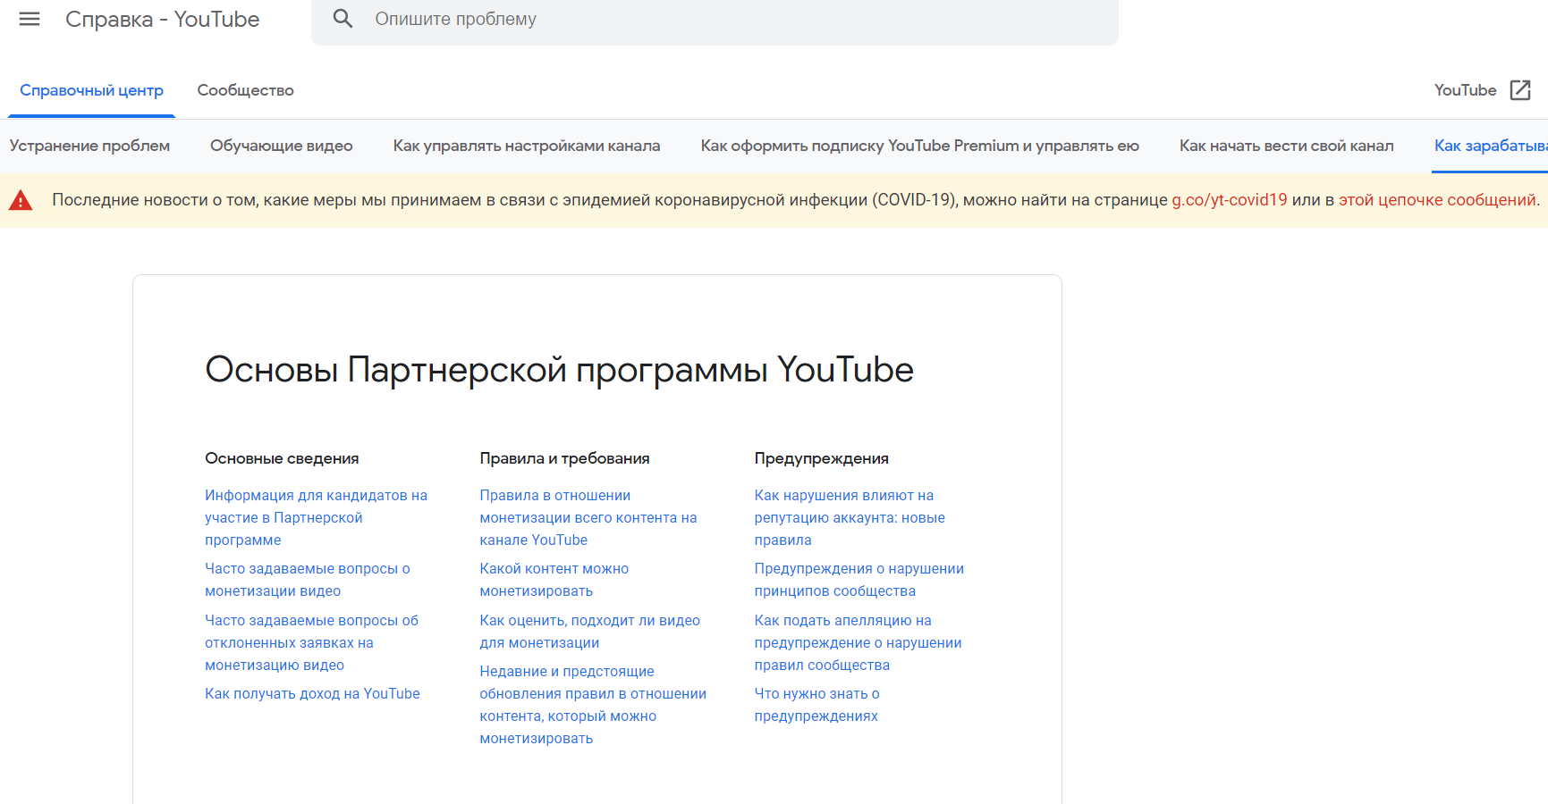Screen dimensions: 1548x804
Task: Open the Устранение проблем section
Action: click(x=89, y=146)
